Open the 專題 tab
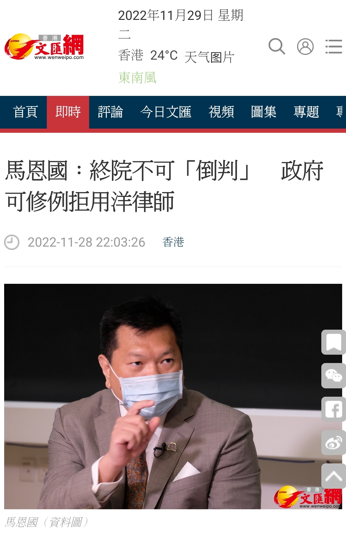Screen dimensions: 346x541 coord(306,112)
